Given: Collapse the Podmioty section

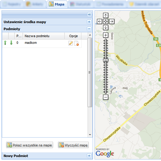Looking at the screenshot, I should coord(89,29).
